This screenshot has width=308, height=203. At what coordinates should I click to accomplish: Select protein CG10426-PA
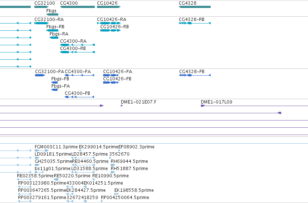[x=111, y=75]
